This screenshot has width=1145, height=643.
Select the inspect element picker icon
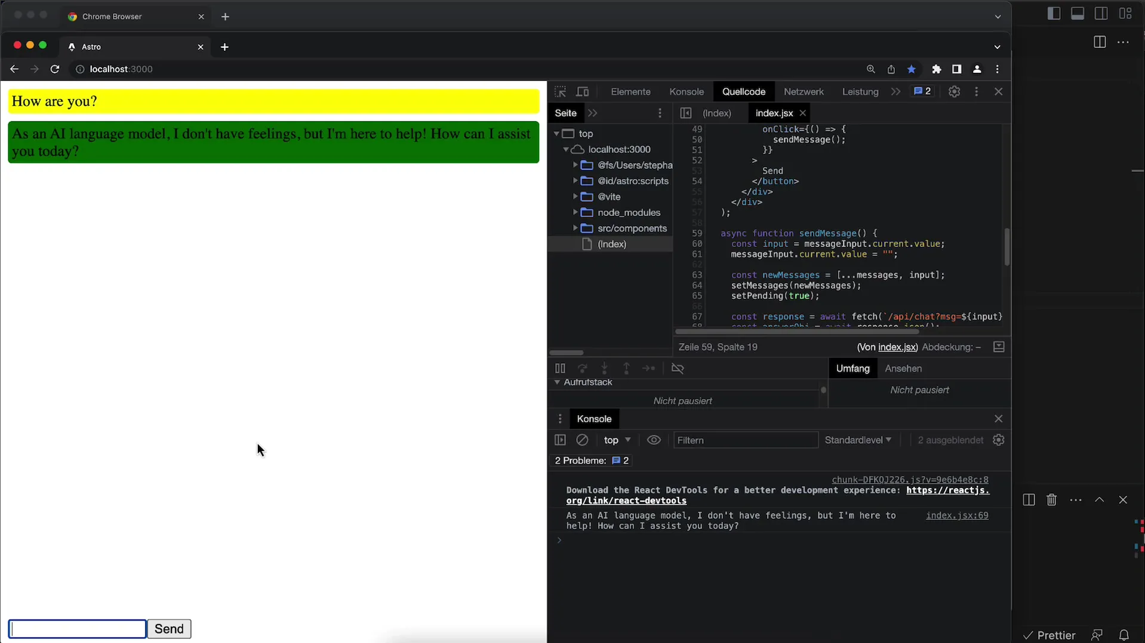pos(560,92)
